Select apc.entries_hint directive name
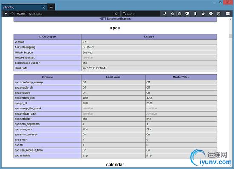Viewport: 234px width, 169px height. pyautogui.click(x=25, y=98)
